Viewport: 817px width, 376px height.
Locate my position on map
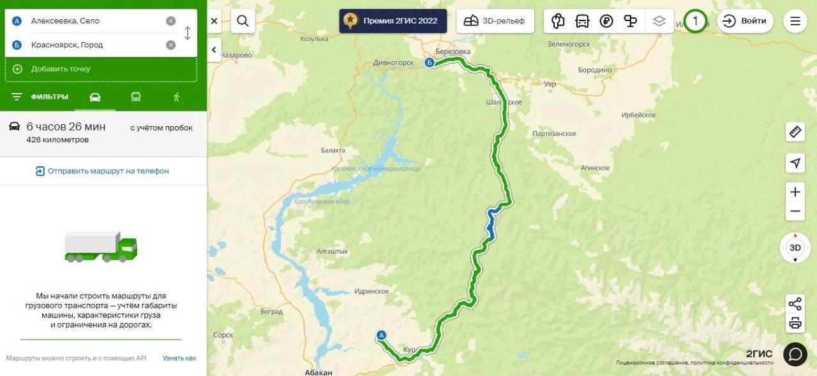coord(795,163)
